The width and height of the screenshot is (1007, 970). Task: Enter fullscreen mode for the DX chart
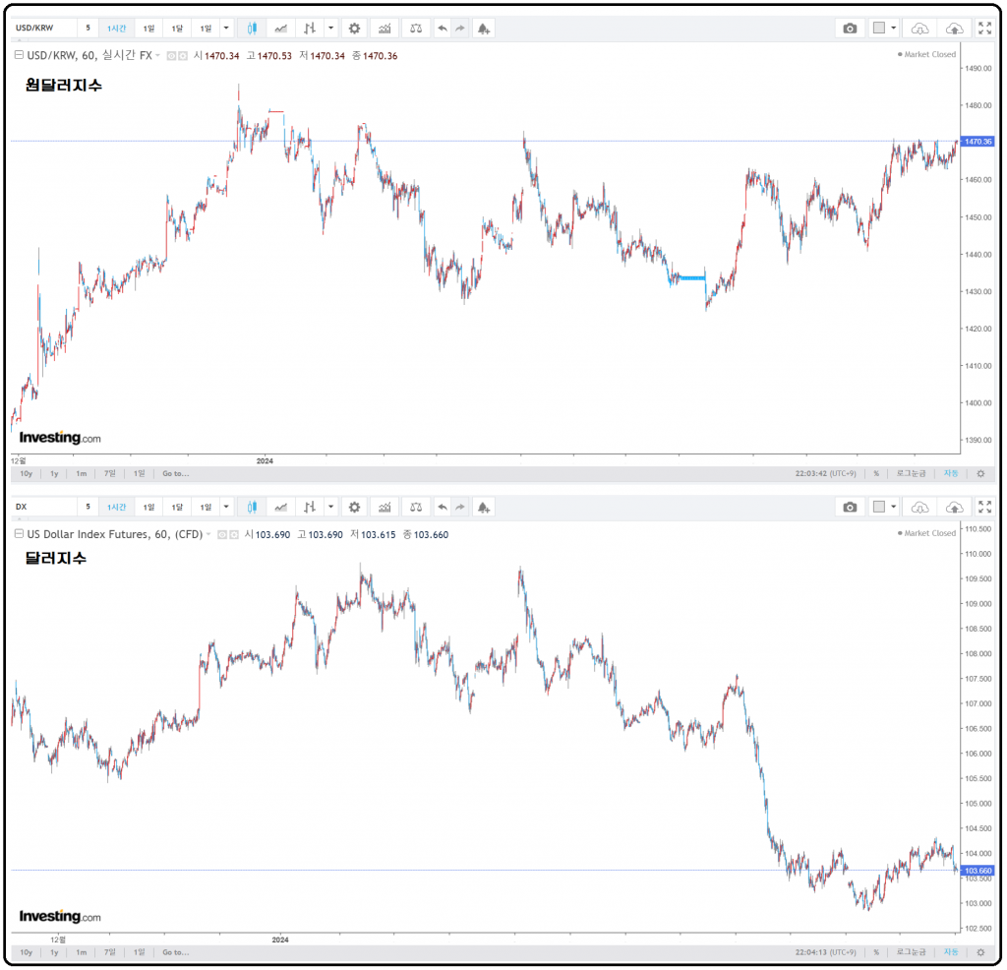coord(984,508)
